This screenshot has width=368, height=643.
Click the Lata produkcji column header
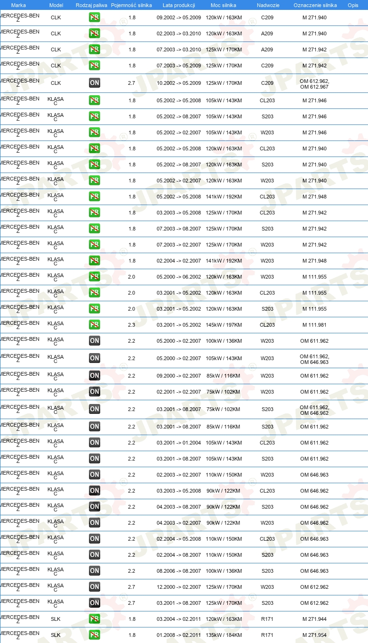(x=179, y=5)
